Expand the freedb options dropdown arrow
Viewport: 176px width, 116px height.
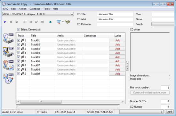click(63, 22)
